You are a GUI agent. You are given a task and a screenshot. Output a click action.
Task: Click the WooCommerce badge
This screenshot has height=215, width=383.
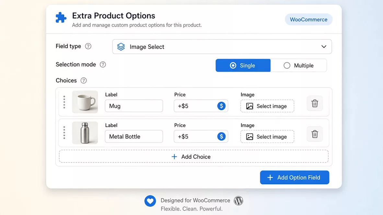(308, 19)
